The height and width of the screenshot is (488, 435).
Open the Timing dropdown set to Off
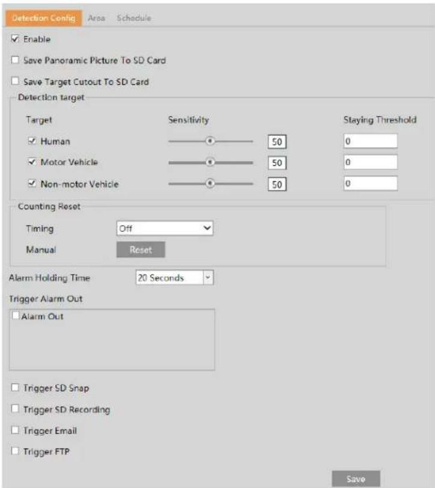pyautogui.click(x=165, y=228)
